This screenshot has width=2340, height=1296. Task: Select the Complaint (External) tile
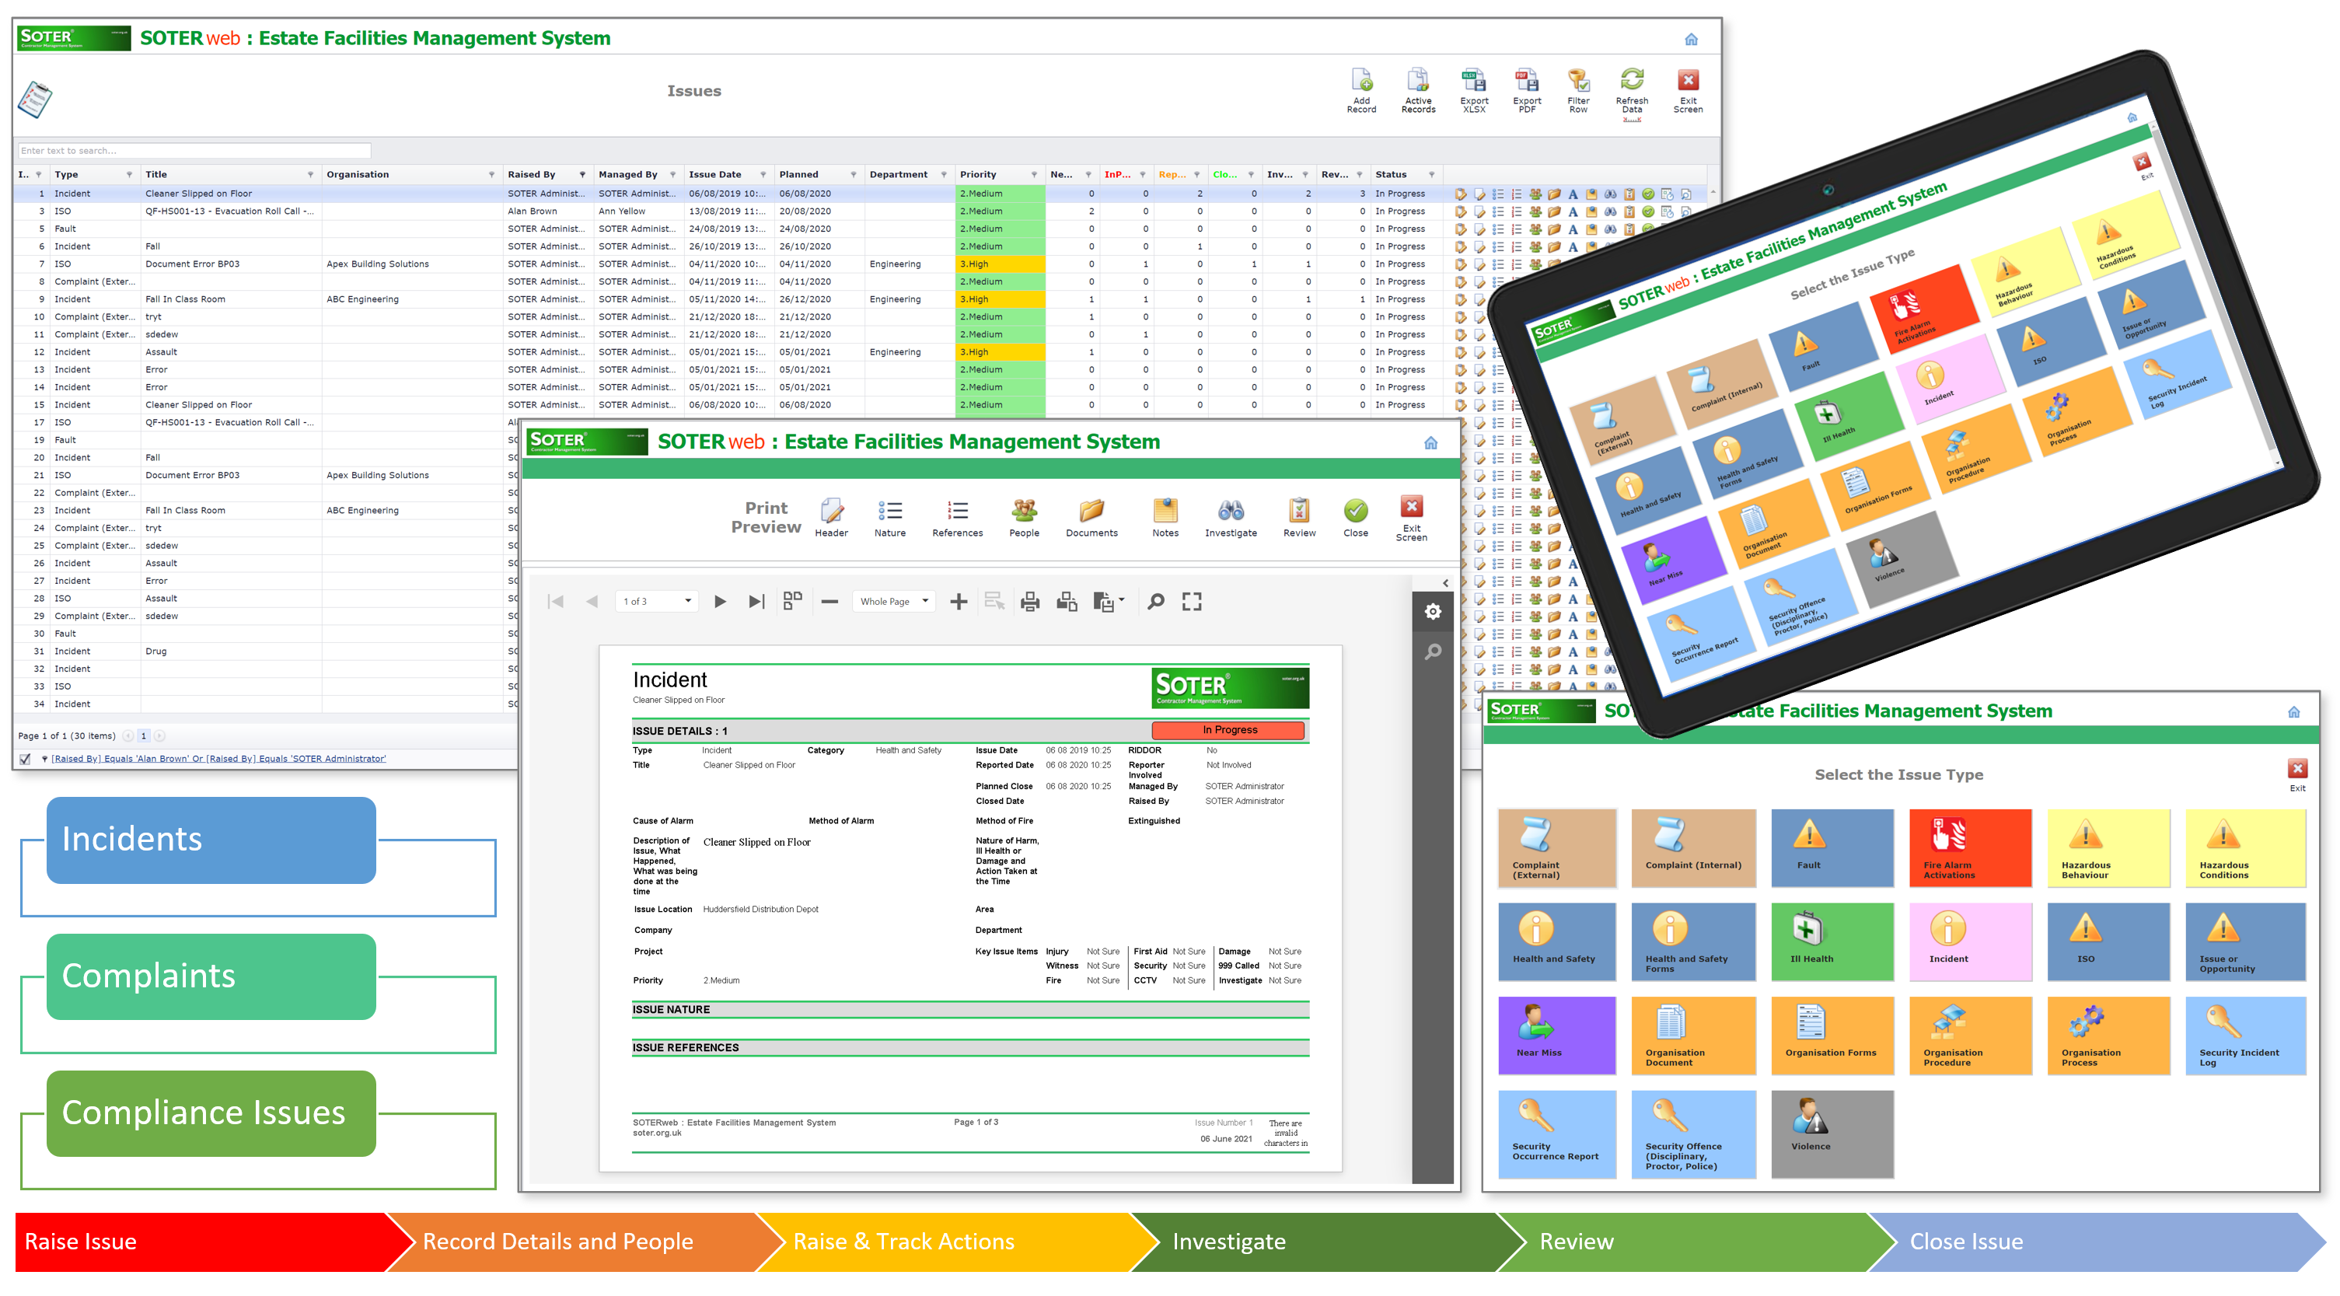point(1557,847)
